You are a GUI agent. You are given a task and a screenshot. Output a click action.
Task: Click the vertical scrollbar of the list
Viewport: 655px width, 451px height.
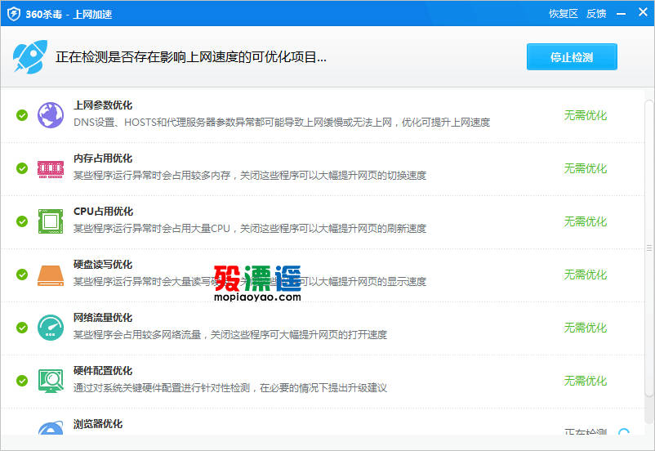click(x=649, y=248)
